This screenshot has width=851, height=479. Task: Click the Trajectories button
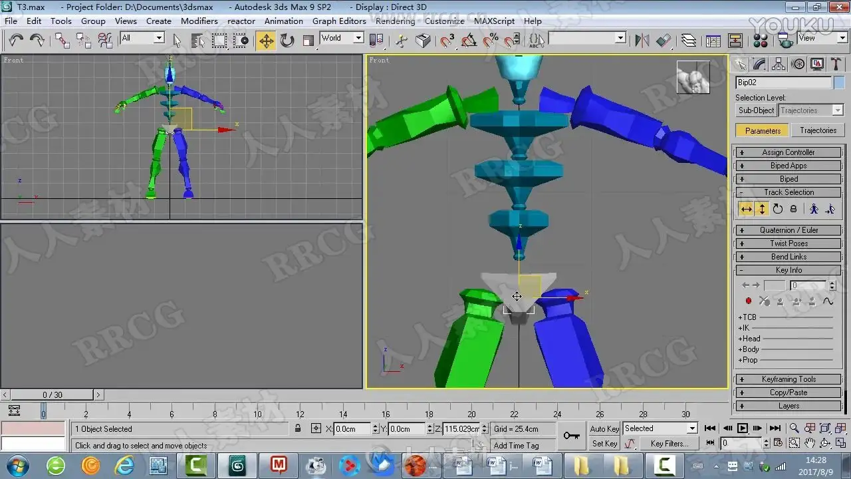pos(818,130)
